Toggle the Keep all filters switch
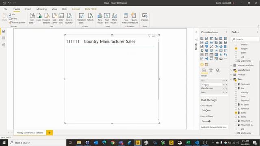The width and height of the screenshot is (260, 146). tap(208, 121)
